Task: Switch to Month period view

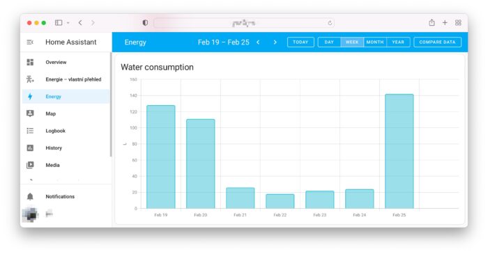Action: [x=375, y=42]
